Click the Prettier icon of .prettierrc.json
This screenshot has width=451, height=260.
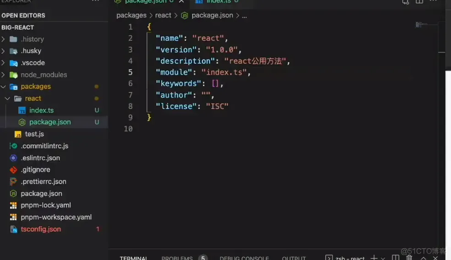click(13, 182)
